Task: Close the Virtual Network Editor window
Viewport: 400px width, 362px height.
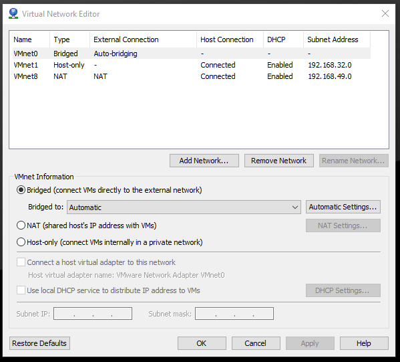Action: point(385,13)
